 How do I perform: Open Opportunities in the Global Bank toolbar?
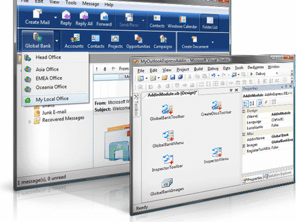[138, 42]
